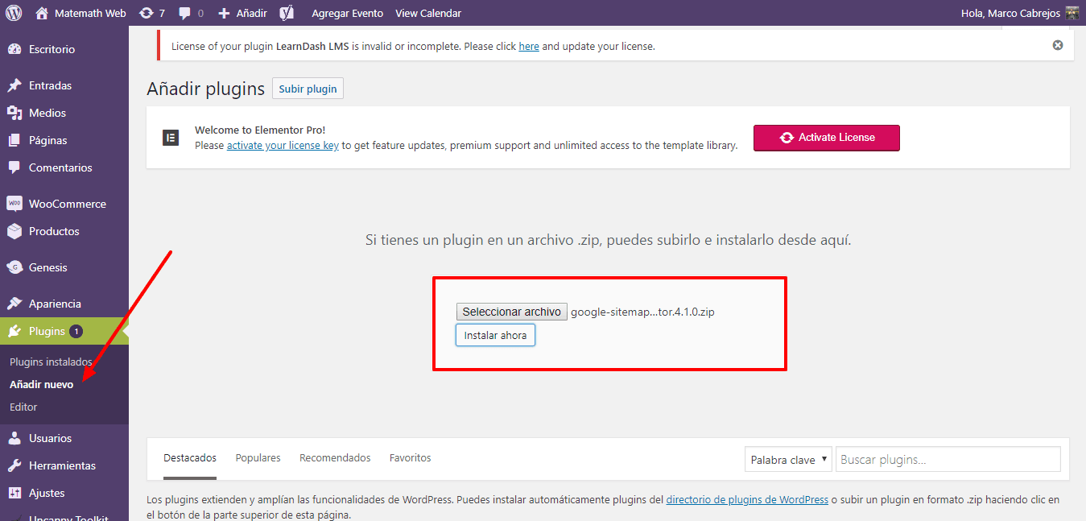Click the Comentarios bubble icon in sidebar
This screenshot has height=521, width=1086.
14,167
